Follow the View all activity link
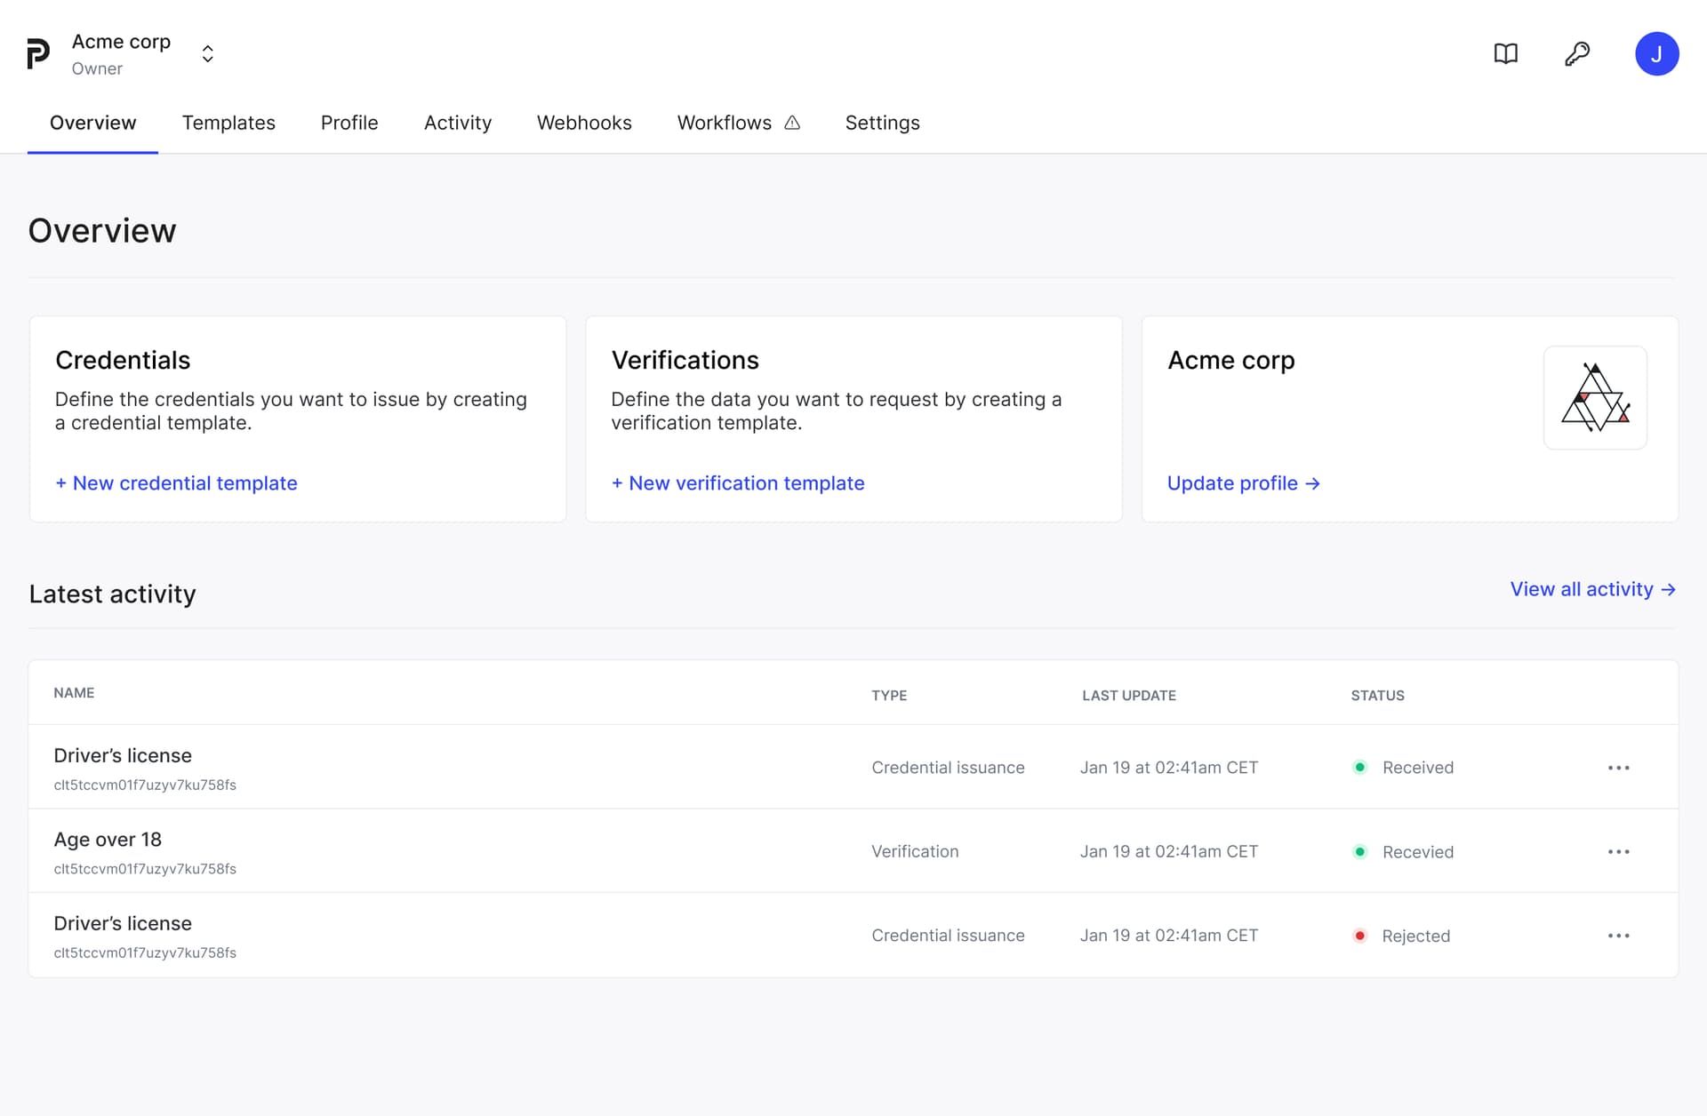The height and width of the screenshot is (1116, 1707). (x=1592, y=589)
